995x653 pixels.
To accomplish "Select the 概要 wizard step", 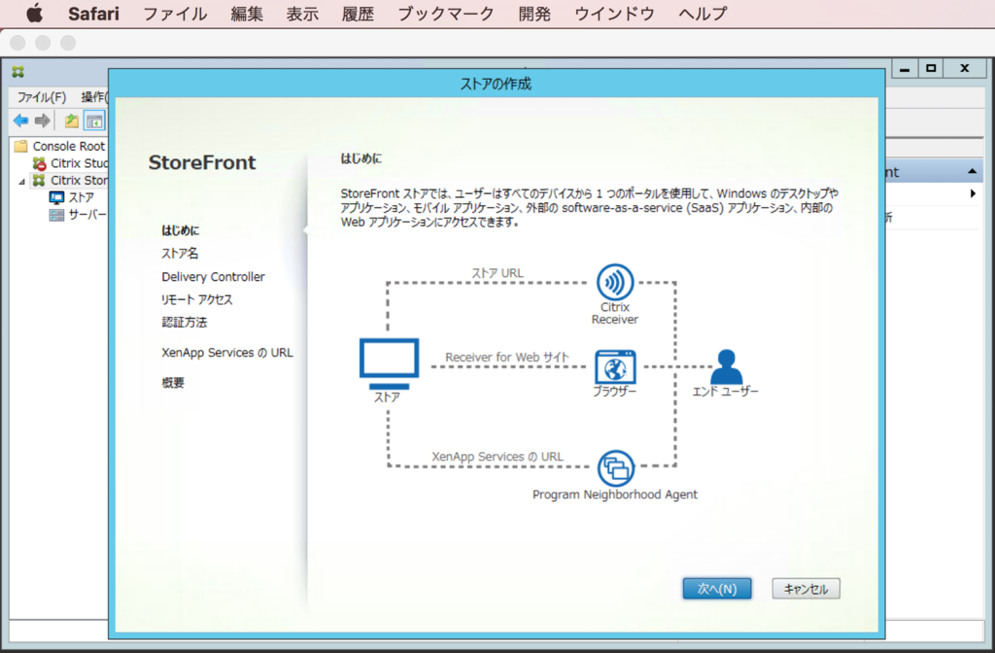I will tap(173, 383).
